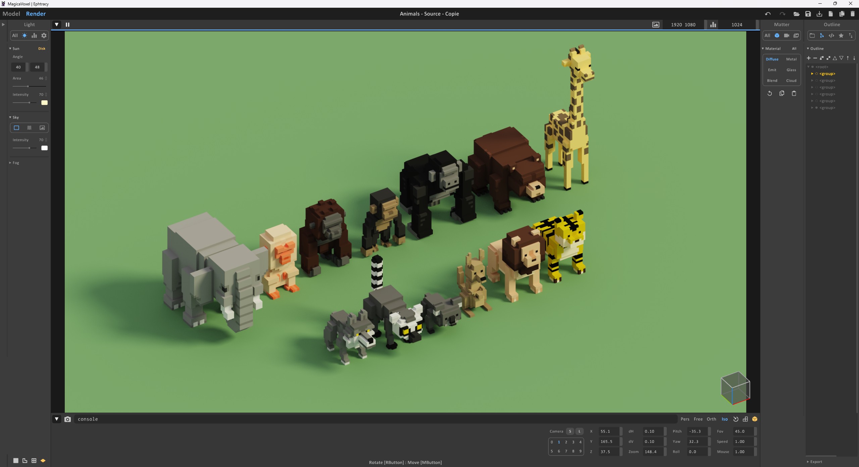Click the paste material clipboard icon
The height and width of the screenshot is (467, 859).
pyautogui.click(x=794, y=93)
